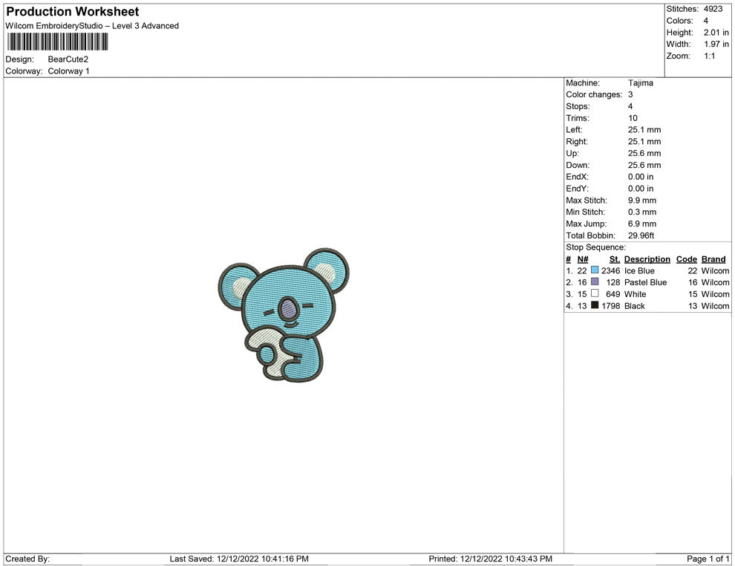Image resolution: width=735 pixels, height=566 pixels.
Task: Click the White description text
Action: coord(636,294)
